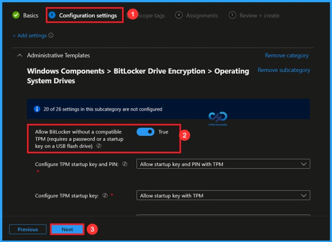Toggle Allow BitLocker without a compatible TPM
This screenshot has width=332, height=242.
click(145, 132)
